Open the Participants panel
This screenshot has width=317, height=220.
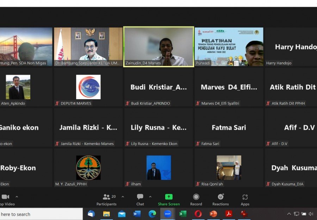pyautogui.click(x=106, y=200)
